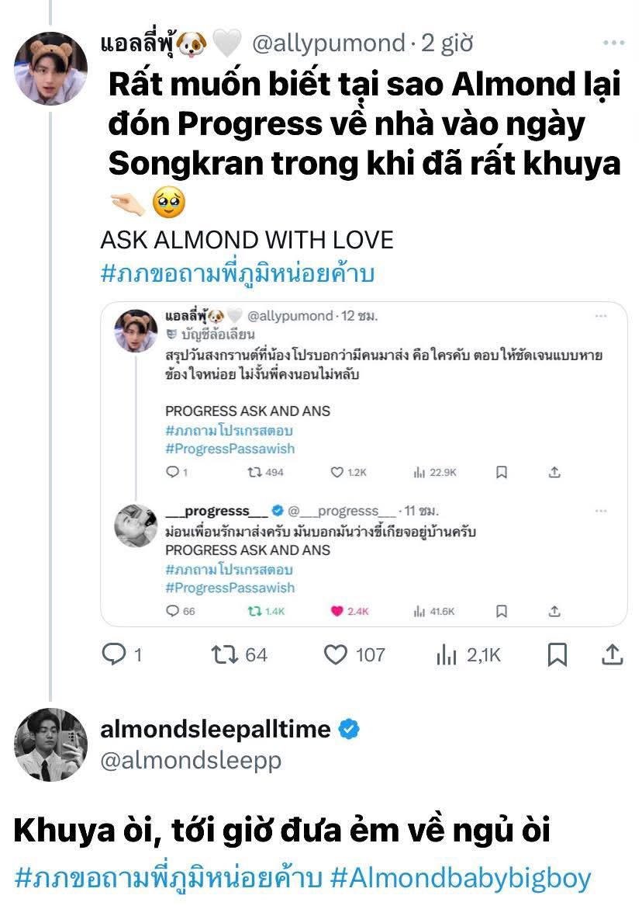Viewport: 642px width, 916px height.
Task: Click the green retweet icon showing 1.4K
Action: point(253,611)
